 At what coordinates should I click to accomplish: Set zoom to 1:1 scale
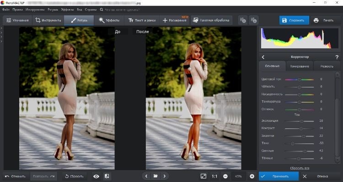tap(214, 177)
